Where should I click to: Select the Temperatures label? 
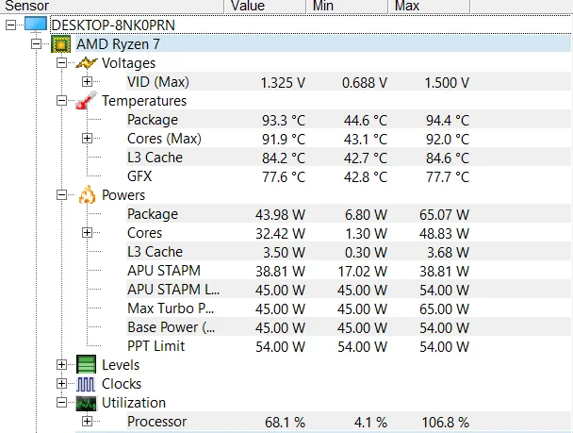pyautogui.click(x=144, y=101)
